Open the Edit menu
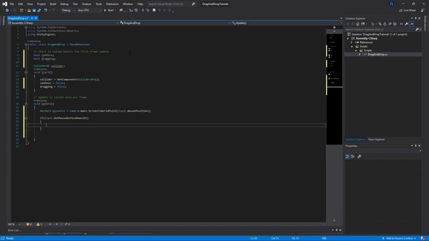429x241 pixels. [x=21, y=4]
